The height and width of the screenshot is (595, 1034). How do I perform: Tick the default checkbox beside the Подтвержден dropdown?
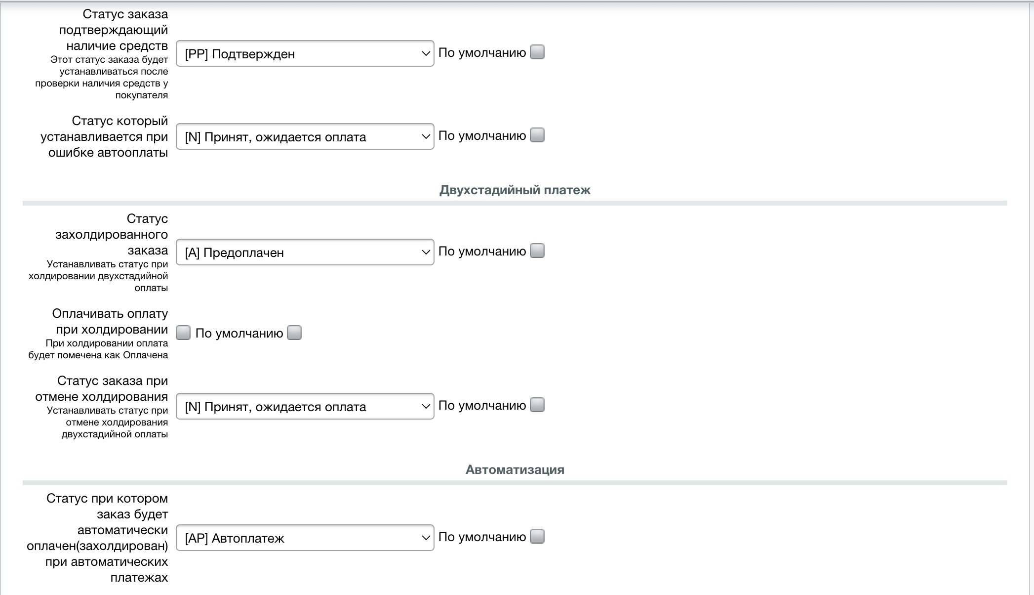coord(537,52)
